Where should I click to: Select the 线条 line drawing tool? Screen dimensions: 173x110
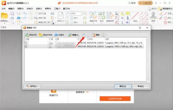tap(135, 17)
